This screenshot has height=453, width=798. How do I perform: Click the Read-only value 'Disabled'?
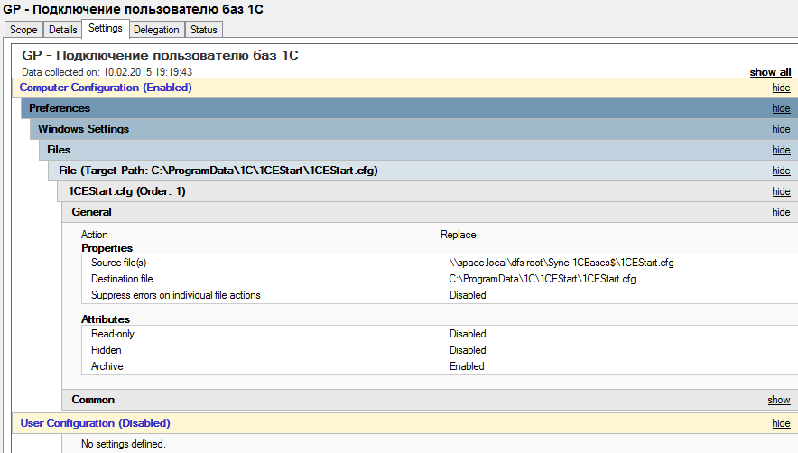[x=468, y=334]
